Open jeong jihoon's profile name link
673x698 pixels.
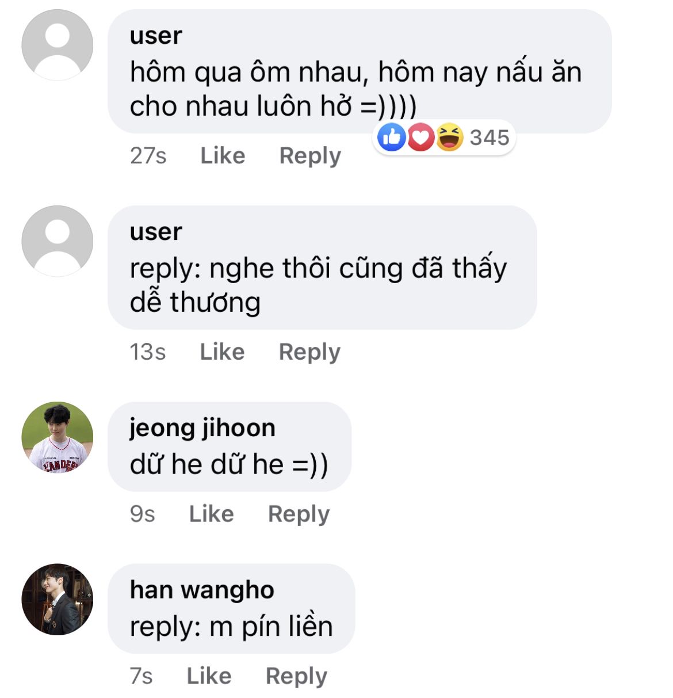202,428
